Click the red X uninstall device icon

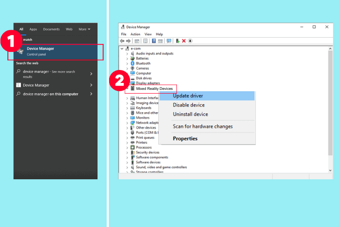(x=184, y=41)
